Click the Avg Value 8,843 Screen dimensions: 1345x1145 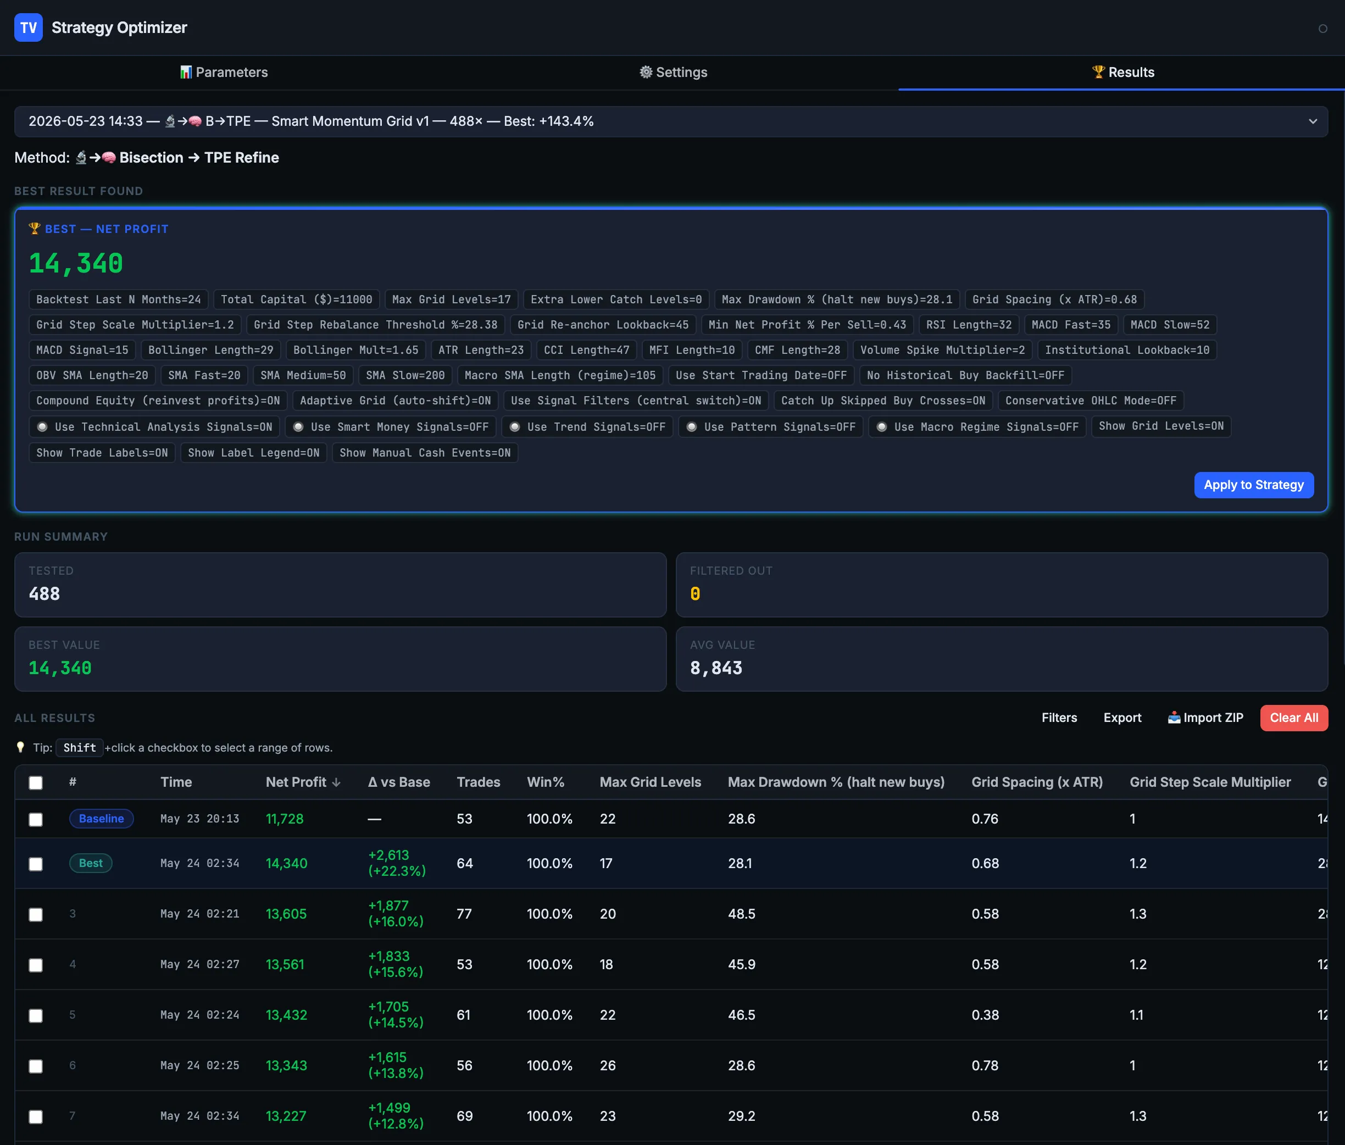pyautogui.click(x=716, y=668)
